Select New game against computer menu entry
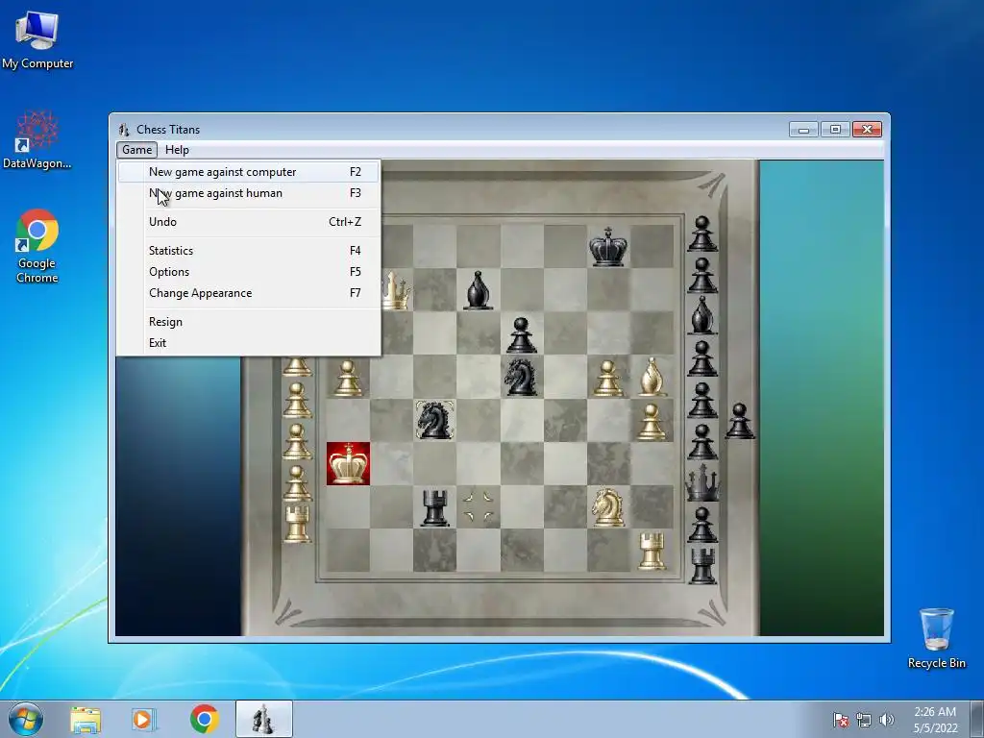The image size is (984, 738). click(x=249, y=172)
